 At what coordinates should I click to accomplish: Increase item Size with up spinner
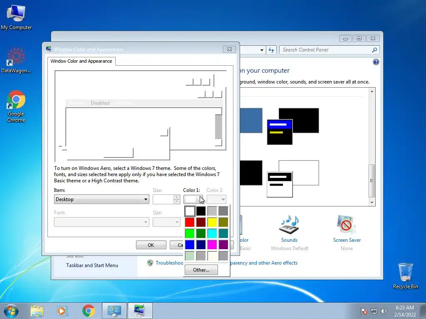pos(176,197)
